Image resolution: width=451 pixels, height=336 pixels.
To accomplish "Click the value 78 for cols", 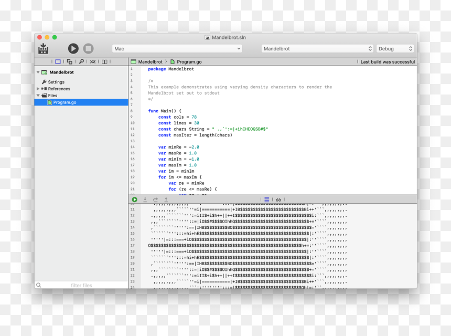I will tap(194, 117).
